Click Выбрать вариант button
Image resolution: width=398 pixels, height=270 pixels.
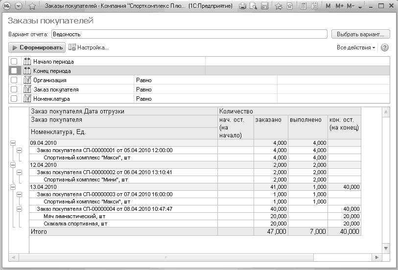(360, 34)
